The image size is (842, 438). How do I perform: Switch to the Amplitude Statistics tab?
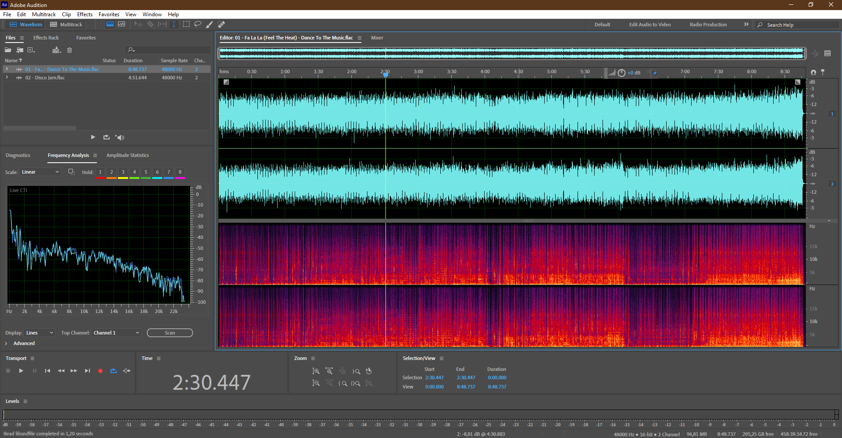click(x=127, y=155)
